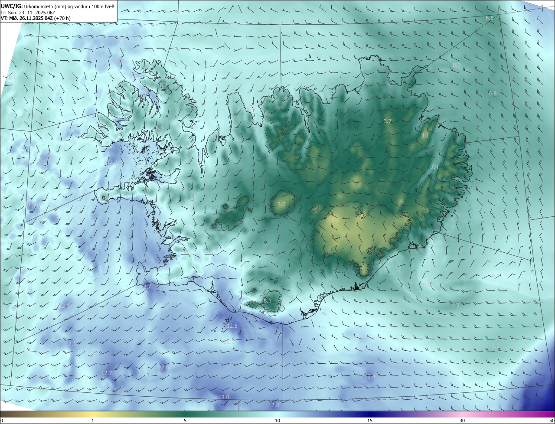Image resolution: width=555 pixels, height=424 pixels.
Task: Click the 12.6 value label on the map
Action: [x=164, y=367]
